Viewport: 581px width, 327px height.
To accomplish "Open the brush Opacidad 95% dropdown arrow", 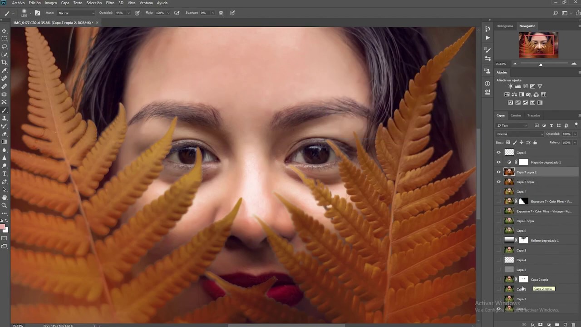I will (x=128, y=13).
